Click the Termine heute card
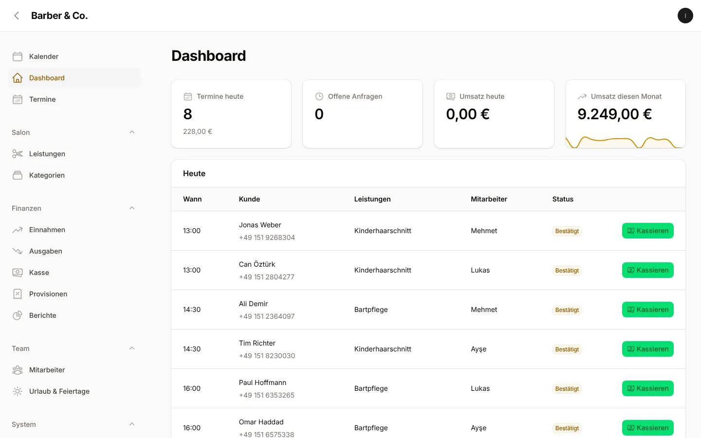Screen dimensions: 701x438 (231, 114)
